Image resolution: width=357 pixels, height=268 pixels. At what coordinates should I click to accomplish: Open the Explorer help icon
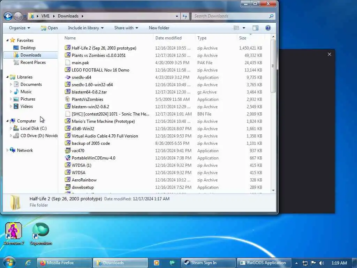tap(268, 28)
